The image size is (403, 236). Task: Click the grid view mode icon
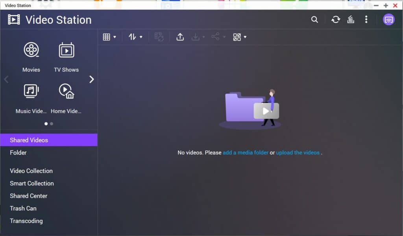pos(106,37)
